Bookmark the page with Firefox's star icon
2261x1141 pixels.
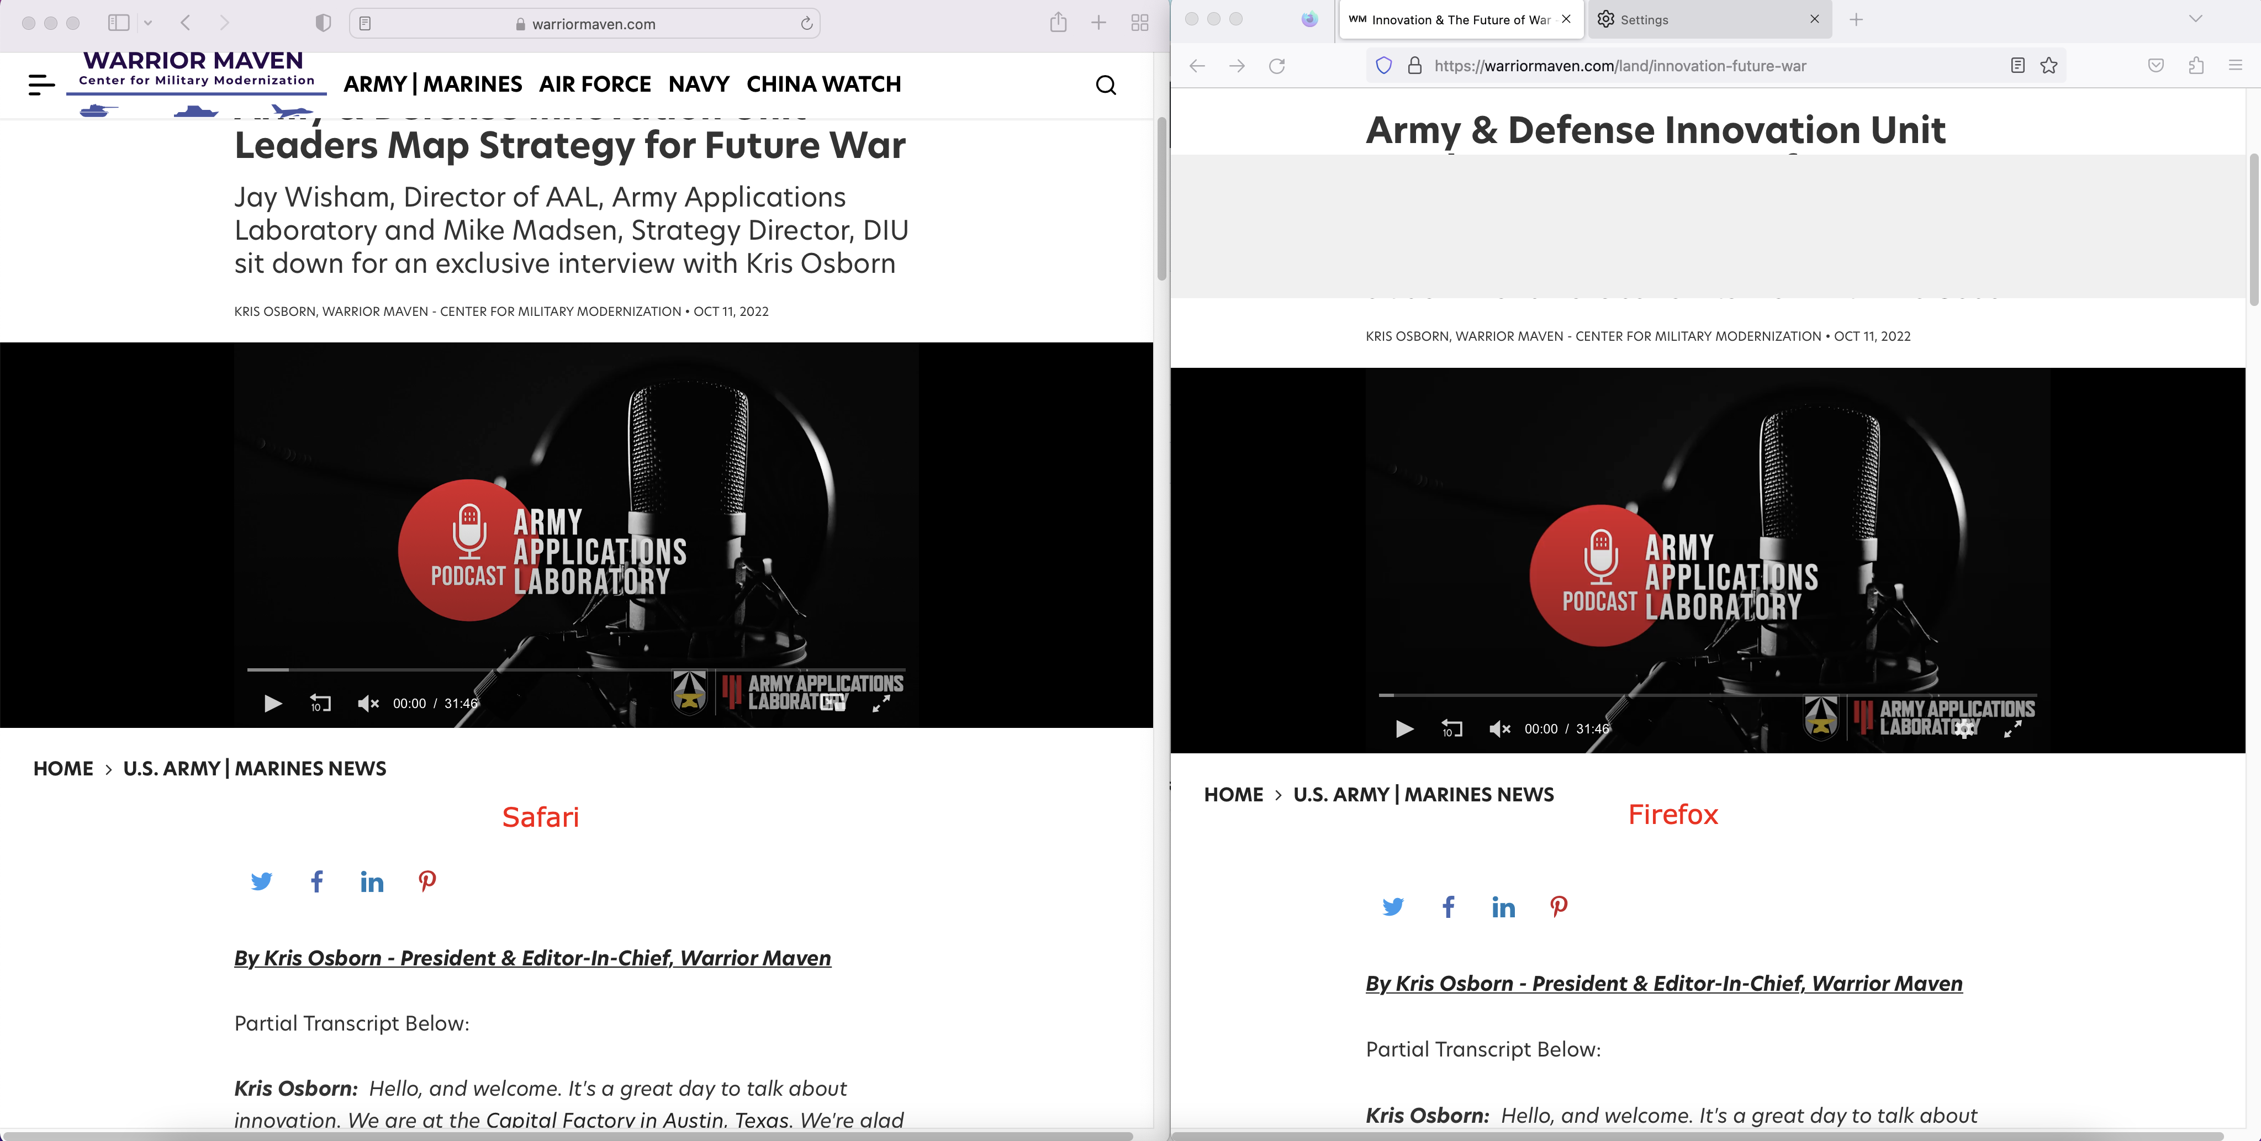[x=2048, y=66]
